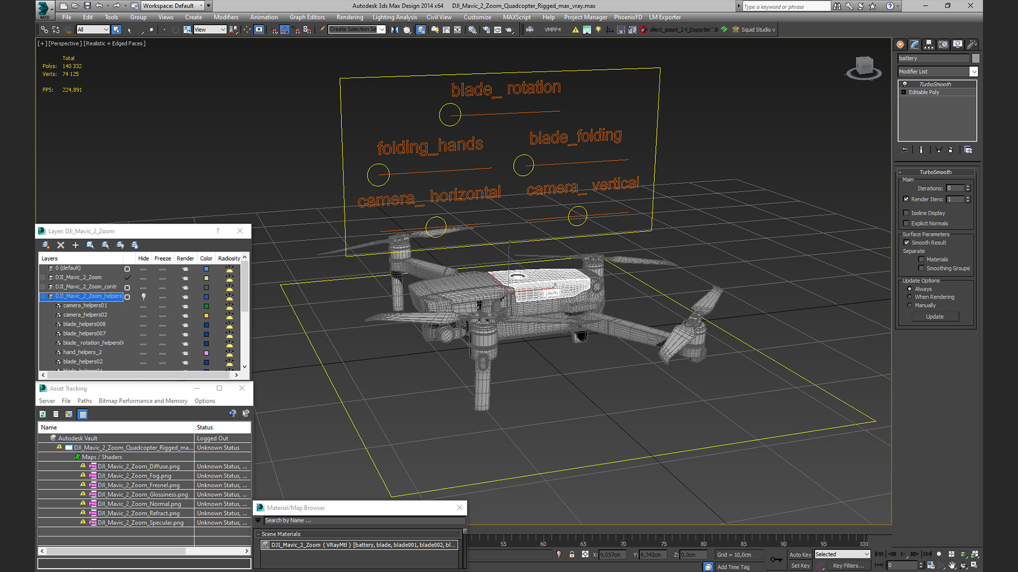Click the plus icon to add selection to layer
1018x572 pixels.
coord(75,245)
